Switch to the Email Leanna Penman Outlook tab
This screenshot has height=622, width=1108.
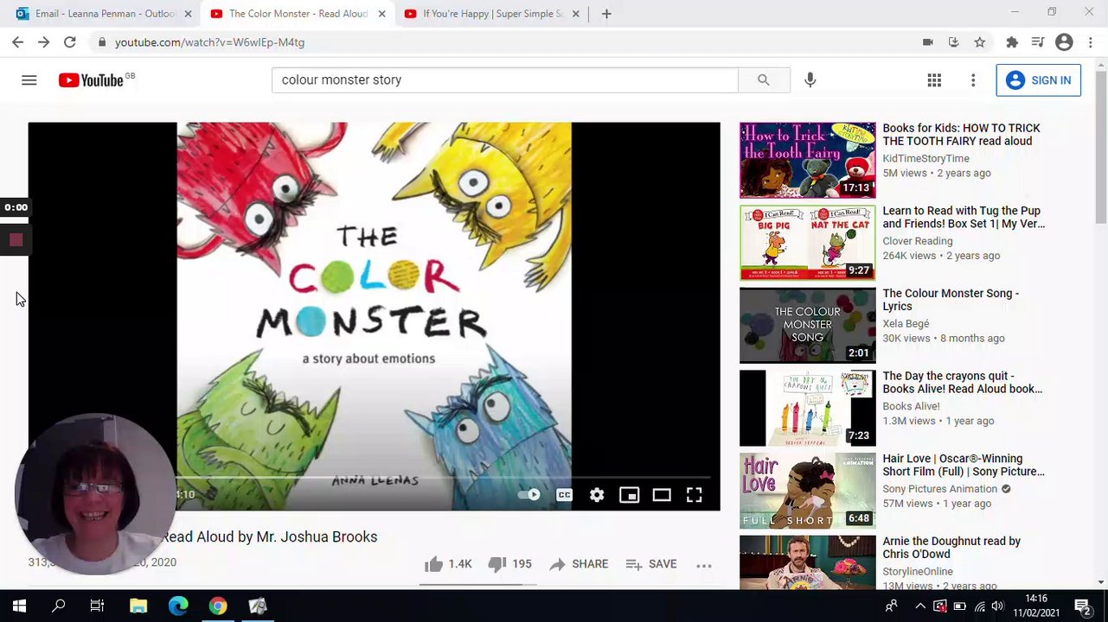(x=102, y=14)
